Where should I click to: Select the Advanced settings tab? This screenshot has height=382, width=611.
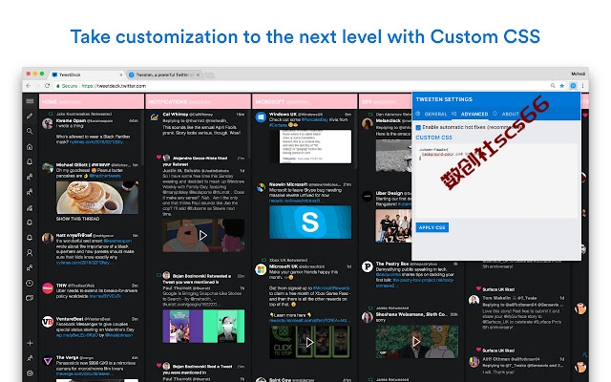pos(474,114)
